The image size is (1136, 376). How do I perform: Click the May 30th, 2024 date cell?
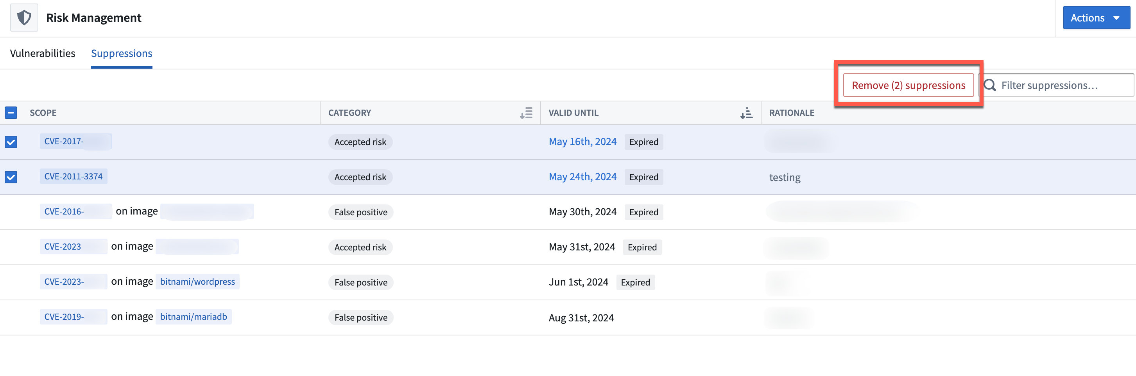[x=582, y=212]
